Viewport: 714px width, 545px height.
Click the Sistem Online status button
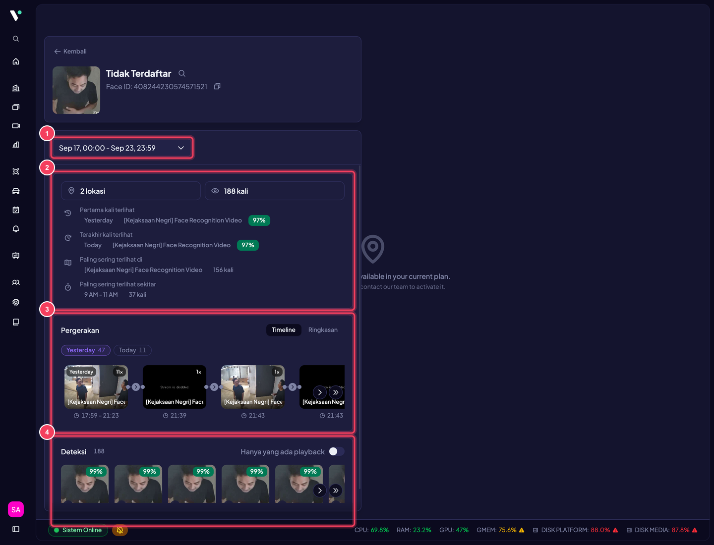click(x=78, y=530)
